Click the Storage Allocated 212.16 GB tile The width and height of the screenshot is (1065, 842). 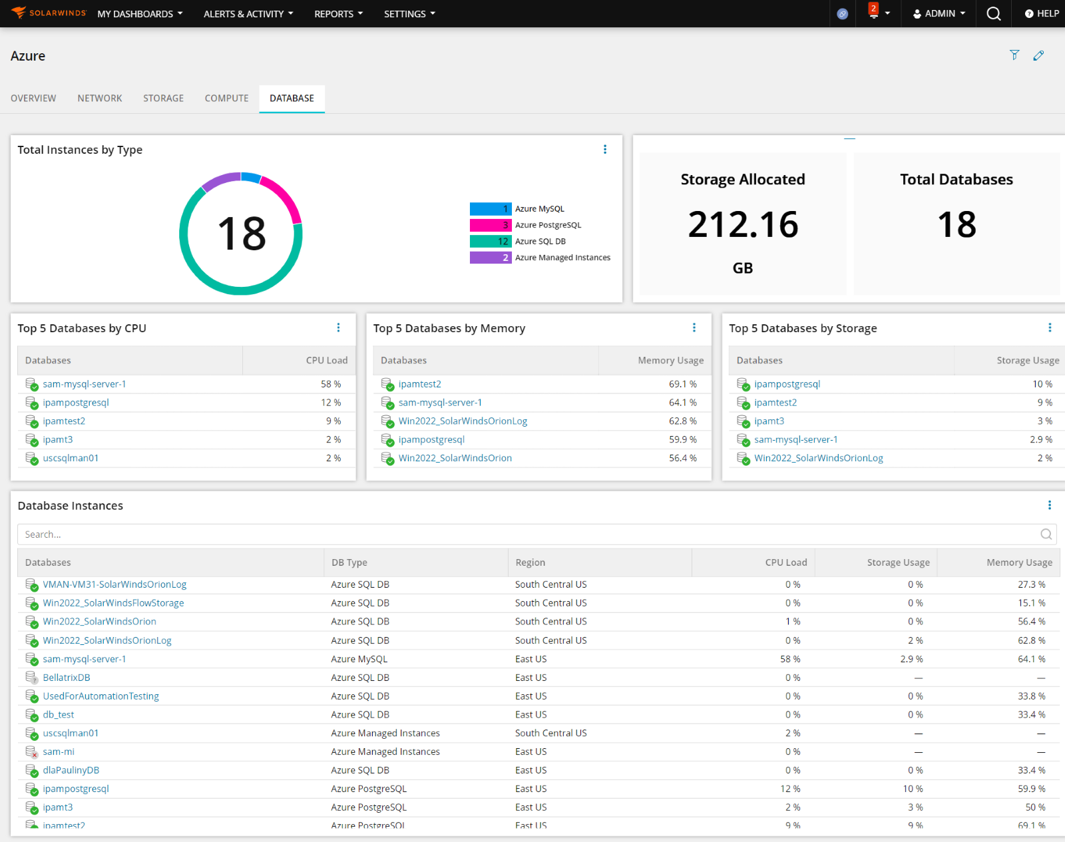click(x=743, y=224)
